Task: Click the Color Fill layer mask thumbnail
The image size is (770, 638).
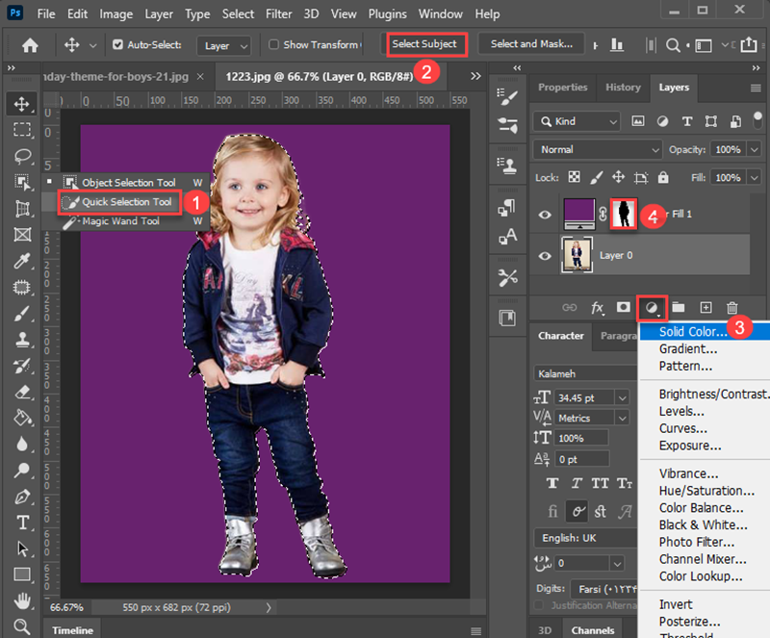Action: click(623, 215)
